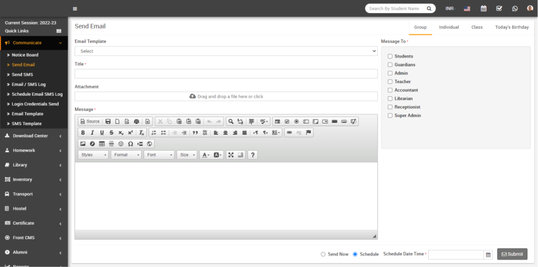538x267 pixels.
Task: Insert a table using the editor toolbar
Action: coord(102,144)
